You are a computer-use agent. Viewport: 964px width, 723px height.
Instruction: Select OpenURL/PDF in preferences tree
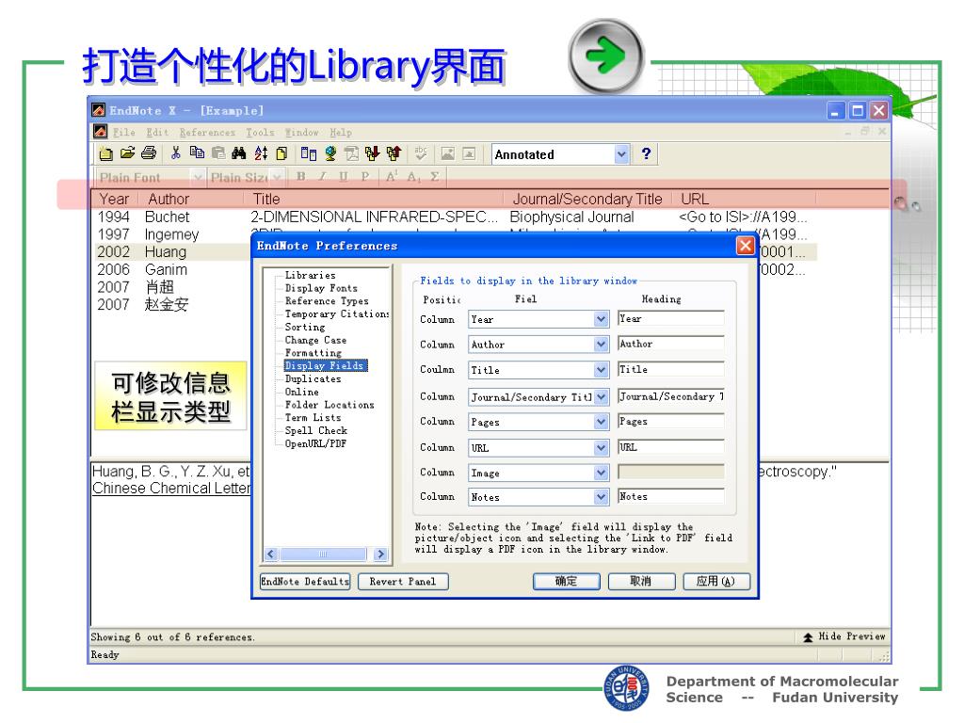tap(315, 444)
